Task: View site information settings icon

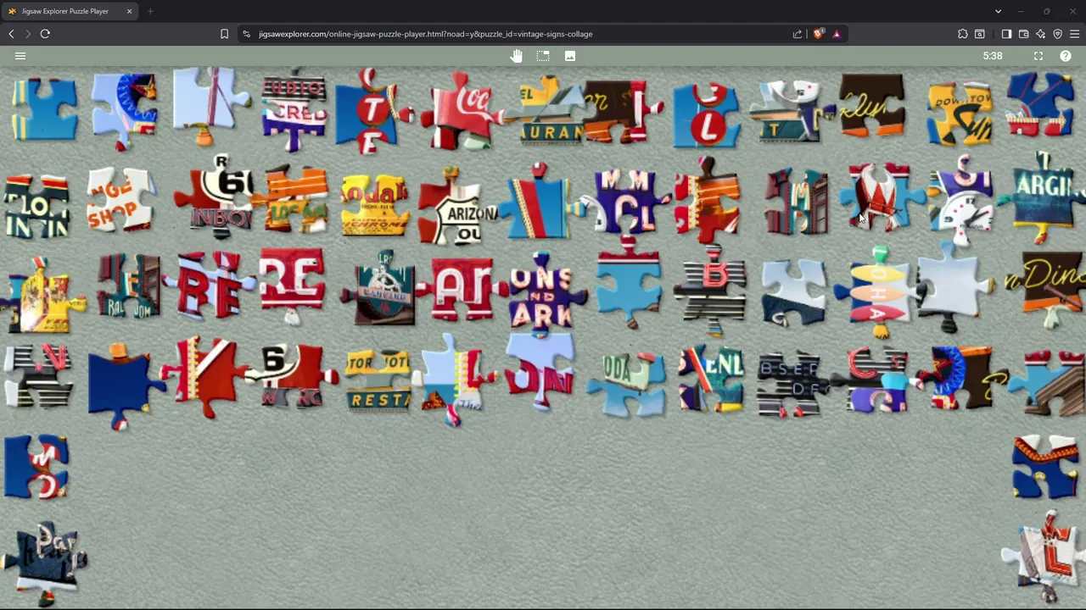Action: 246,34
